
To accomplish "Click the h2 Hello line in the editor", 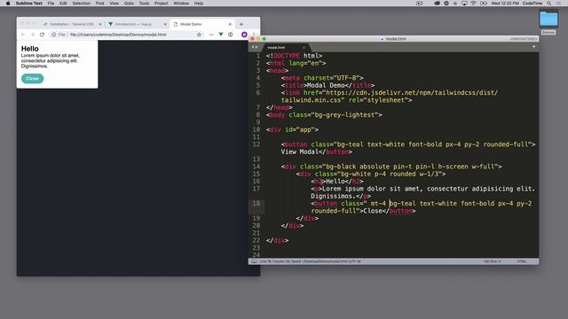I will tap(337, 181).
